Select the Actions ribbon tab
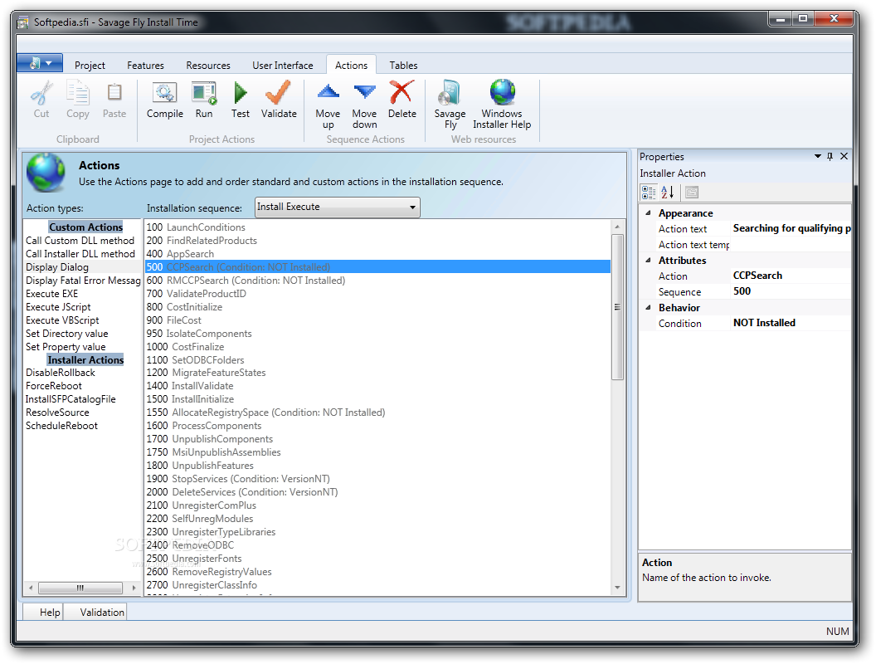 (x=351, y=66)
